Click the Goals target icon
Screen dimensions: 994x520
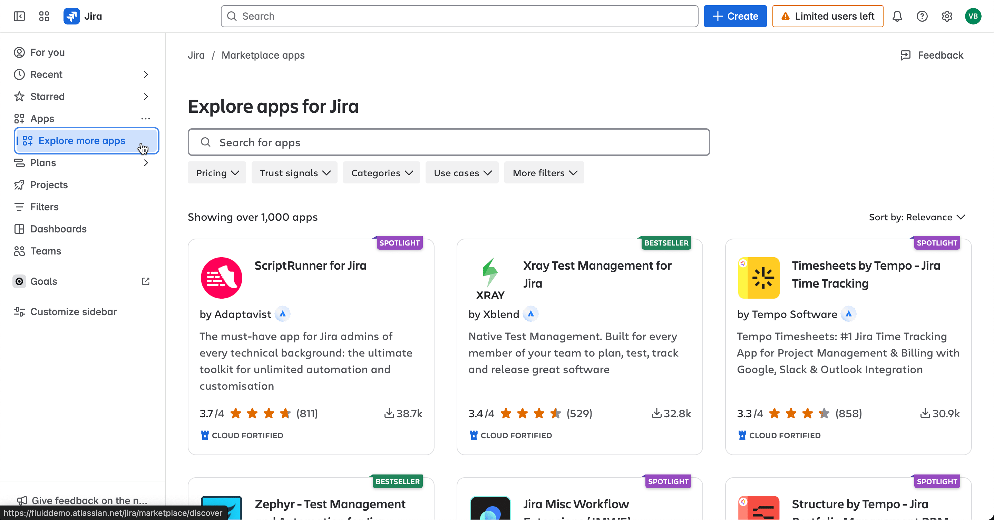pos(19,281)
